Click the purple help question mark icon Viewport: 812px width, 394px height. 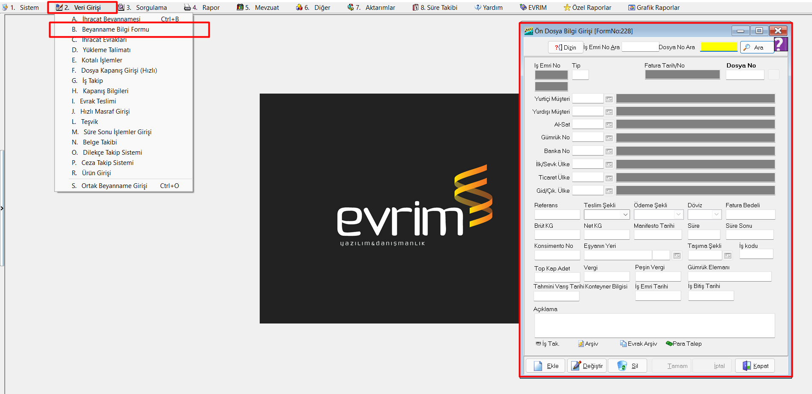780,44
